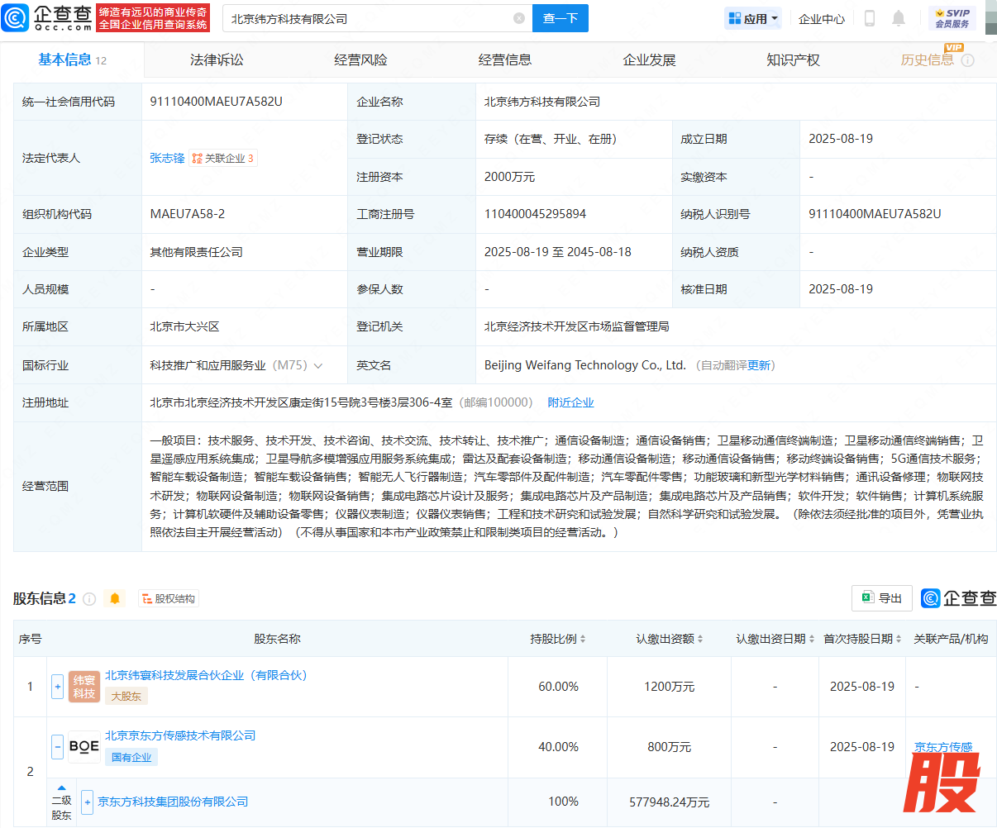Click the Qcc.com 企查查 logo

(x=48, y=18)
